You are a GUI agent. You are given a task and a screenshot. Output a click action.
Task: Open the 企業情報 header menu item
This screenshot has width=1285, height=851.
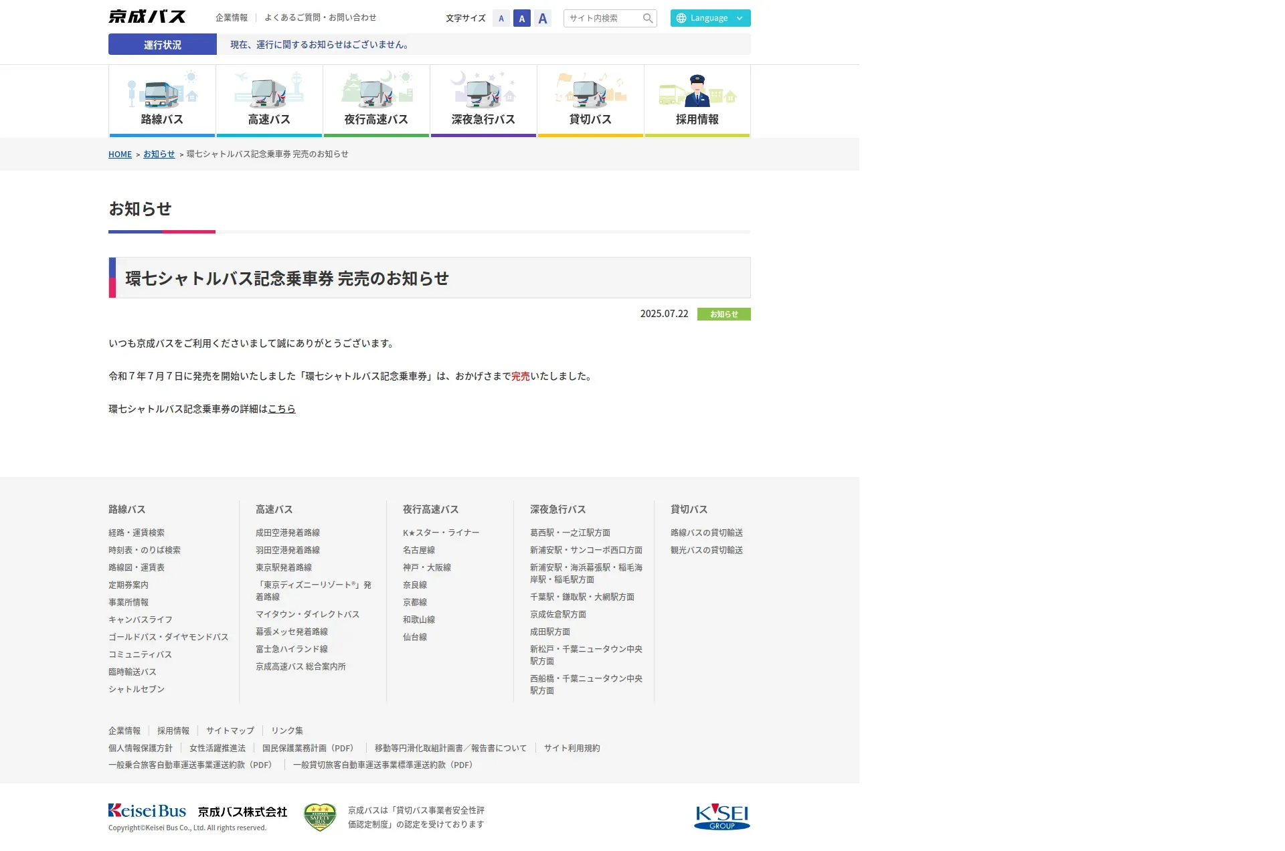click(x=232, y=17)
